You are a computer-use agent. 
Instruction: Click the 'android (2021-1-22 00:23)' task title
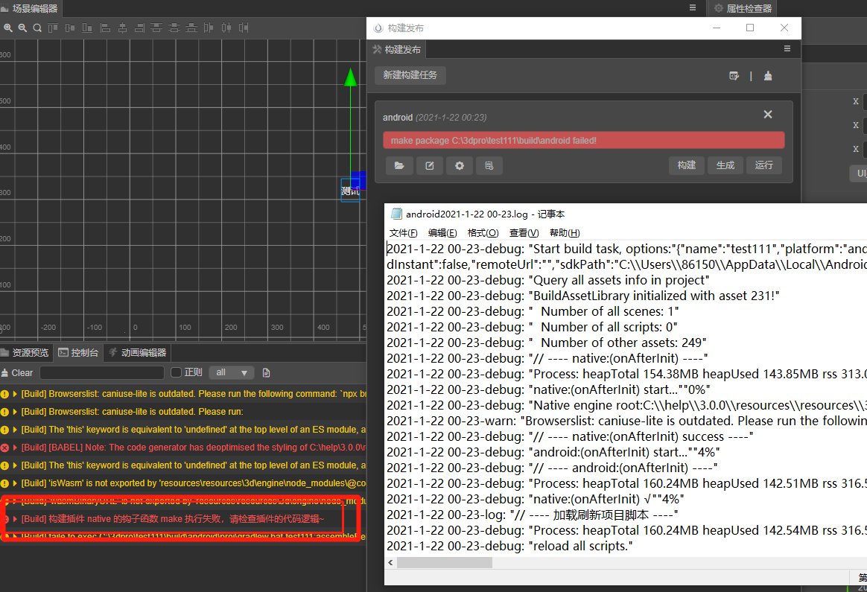[434, 117]
